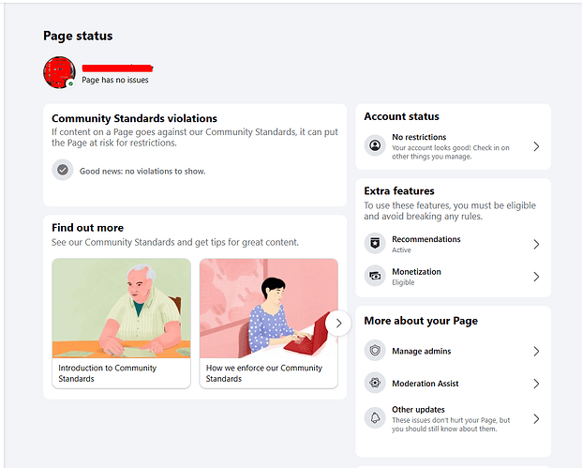Image resolution: width=582 pixels, height=468 pixels.
Task: Open the Moderation Assist label
Action: point(425,384)
